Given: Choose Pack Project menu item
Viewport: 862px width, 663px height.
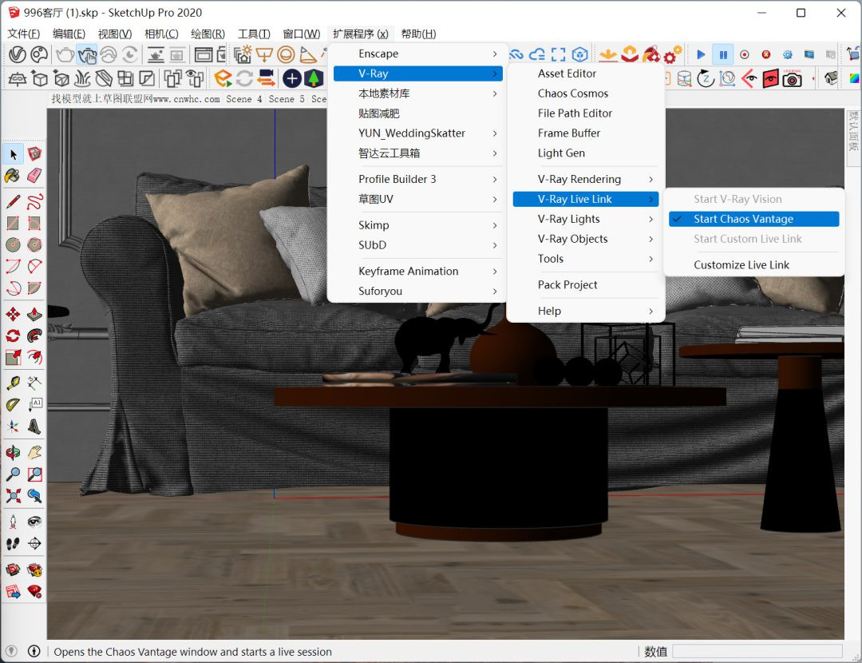Looking at the screenshot, I should (x=586, y=285).
